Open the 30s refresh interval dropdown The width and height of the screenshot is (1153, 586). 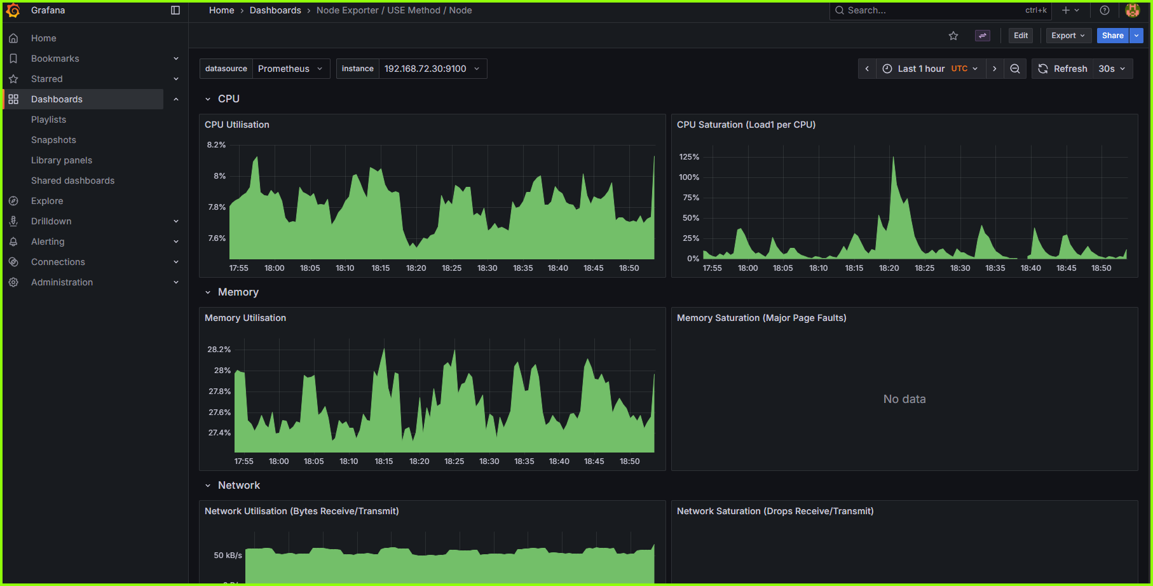(1112, 68)
